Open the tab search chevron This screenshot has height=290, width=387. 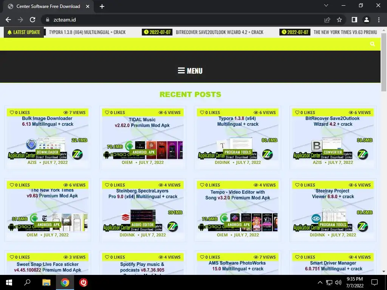click(x=326, y=5)
